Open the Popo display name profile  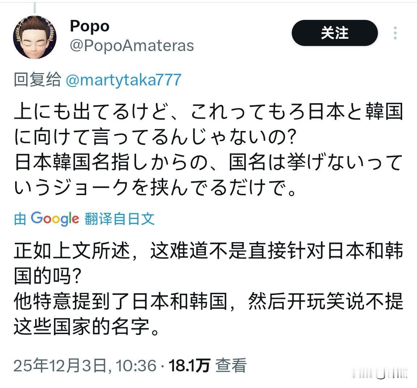click(90, 26)
